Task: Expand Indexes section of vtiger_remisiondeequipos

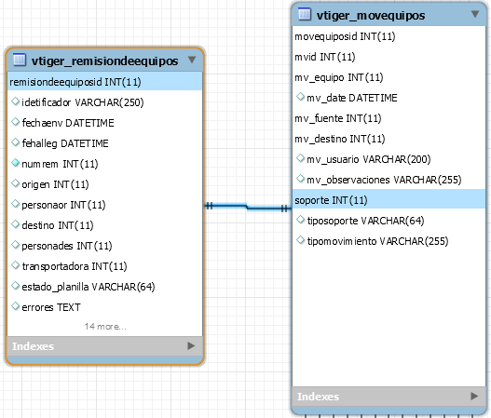Action: (191, 345)
